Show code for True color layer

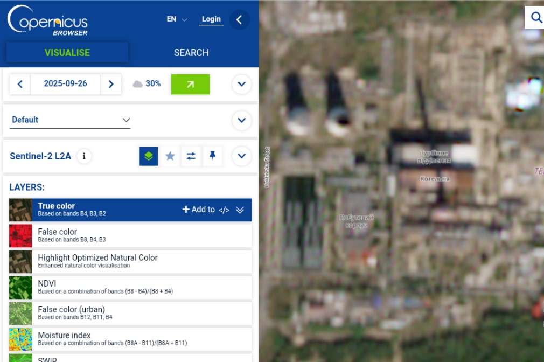pyautogui.click(x=224, y=210)
